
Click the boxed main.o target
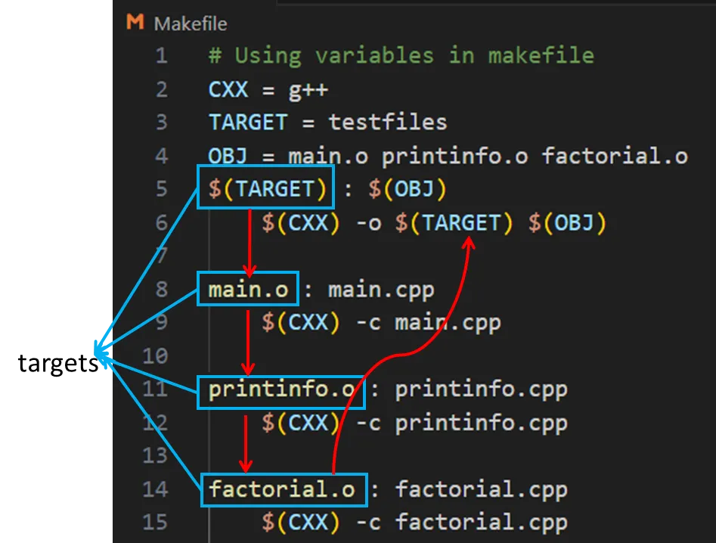[x=249, y=289]
